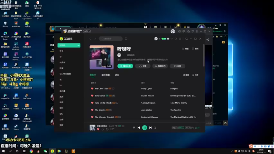Open sort options for song list
Viewport: 274px width, 154px height.
tap(195, 75)
